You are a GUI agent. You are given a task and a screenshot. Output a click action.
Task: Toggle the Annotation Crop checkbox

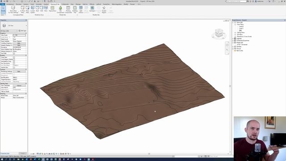(14, 62)
